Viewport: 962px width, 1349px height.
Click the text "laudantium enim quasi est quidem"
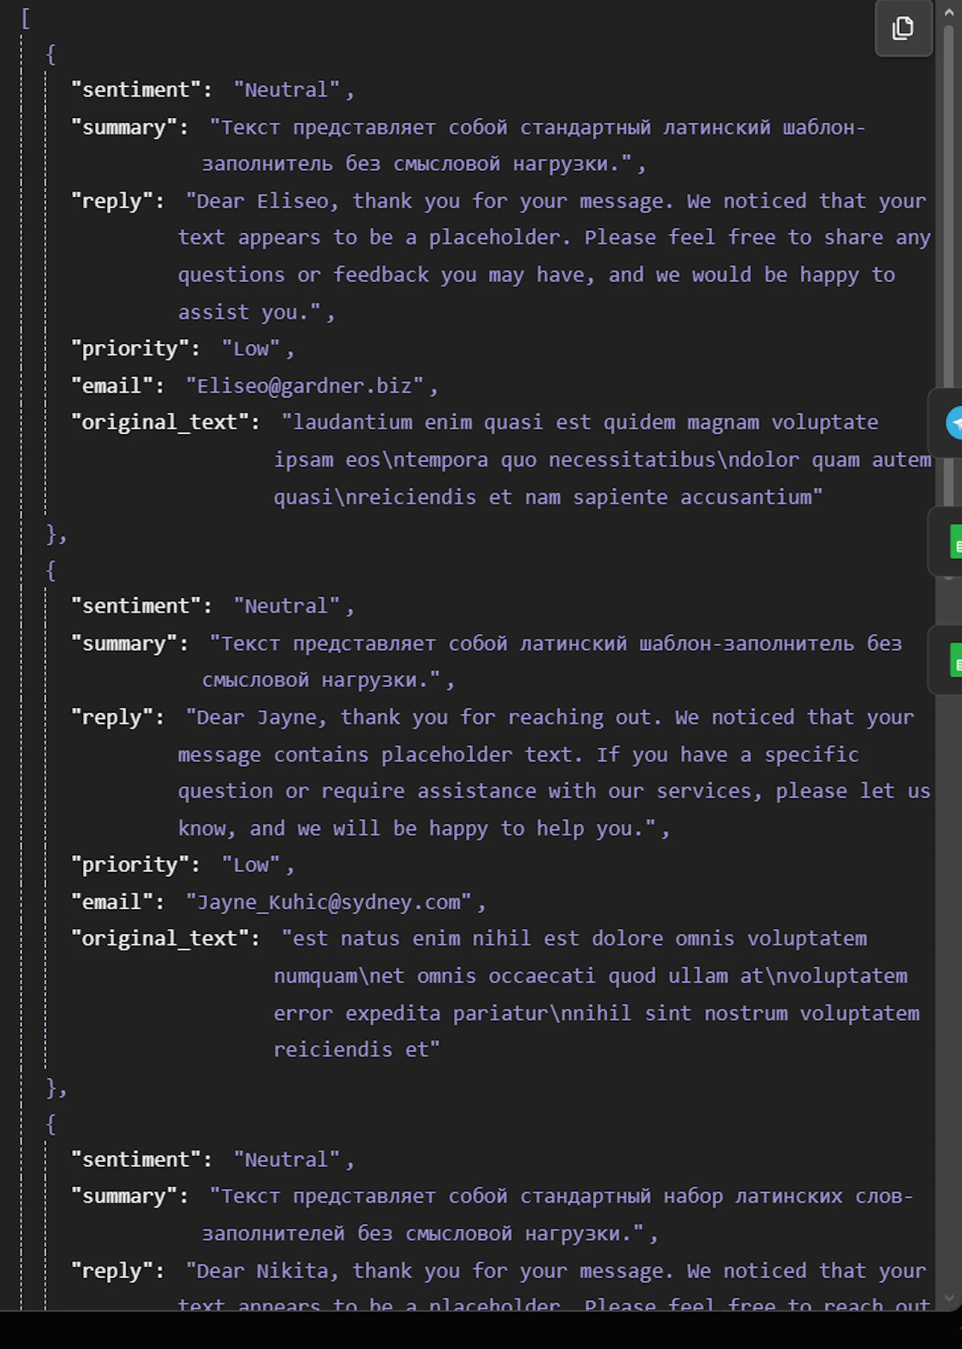click(x=484, y=422)
